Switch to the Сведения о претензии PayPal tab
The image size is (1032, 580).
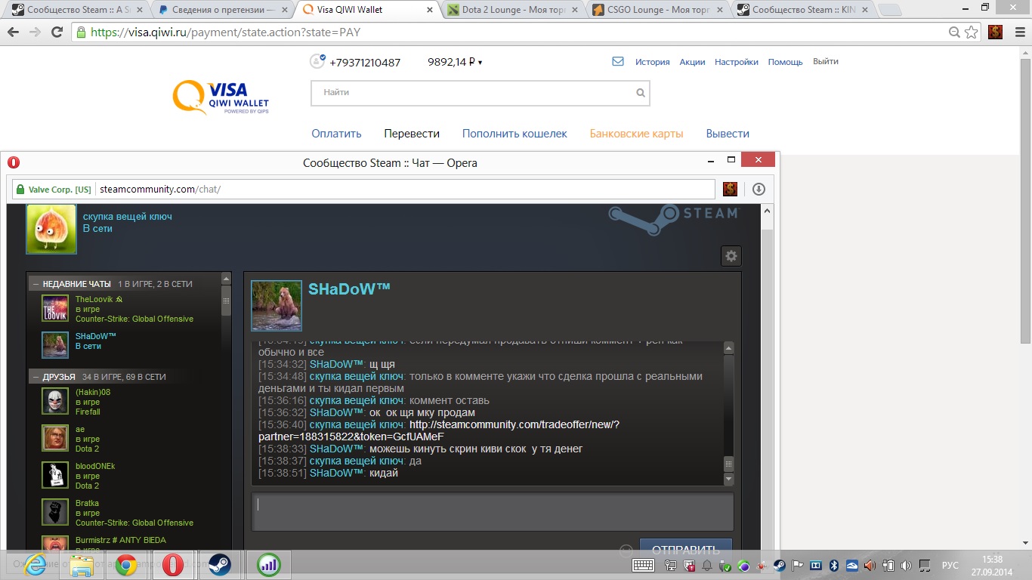click(221, 10)
